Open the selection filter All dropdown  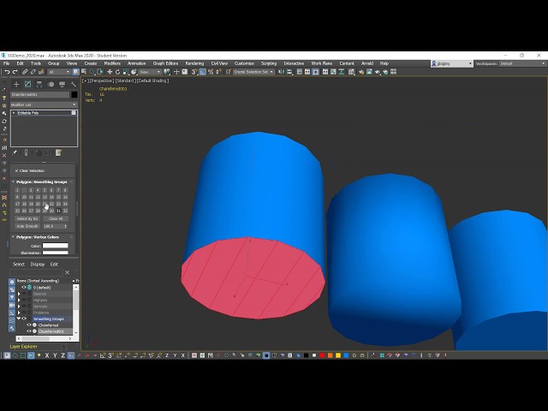59,72
